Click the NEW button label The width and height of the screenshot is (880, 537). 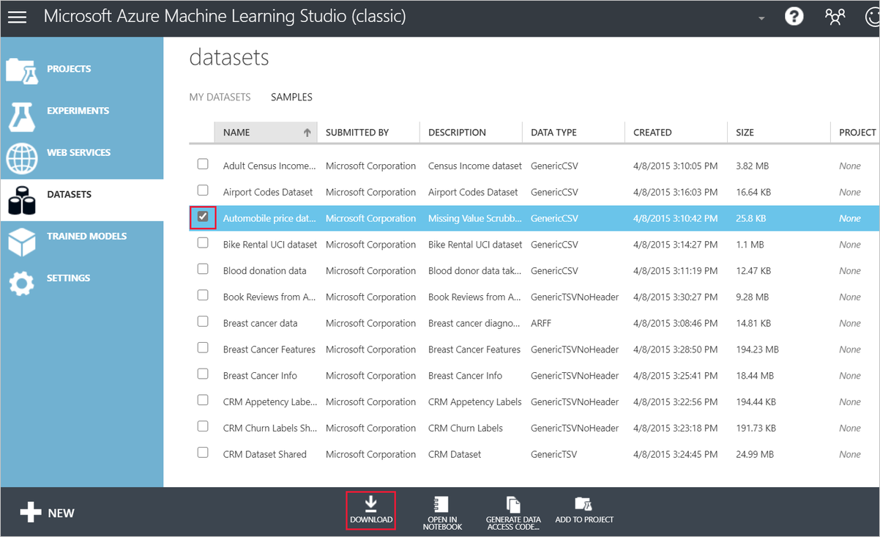(x=61, y=513)
